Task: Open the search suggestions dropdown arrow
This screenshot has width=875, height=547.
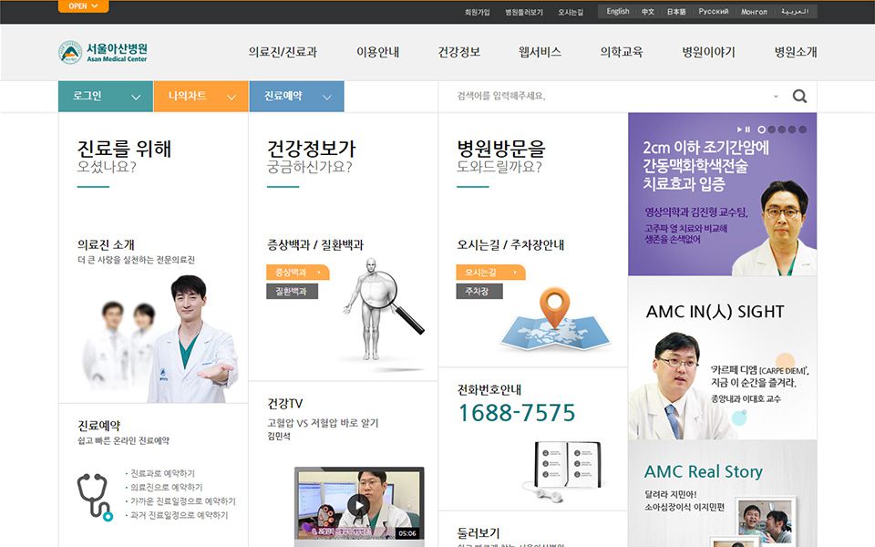Action: click(776, 97)
